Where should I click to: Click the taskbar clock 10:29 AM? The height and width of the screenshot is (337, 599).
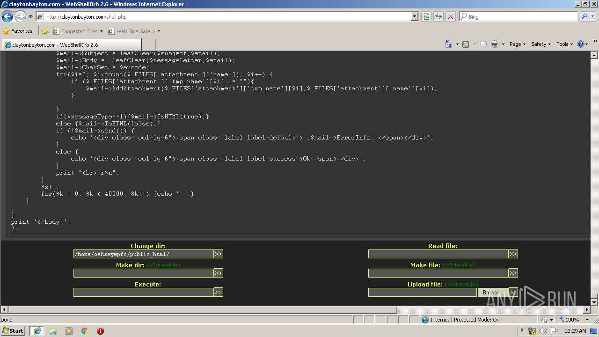pyautogui.click(x=575, y=331)
